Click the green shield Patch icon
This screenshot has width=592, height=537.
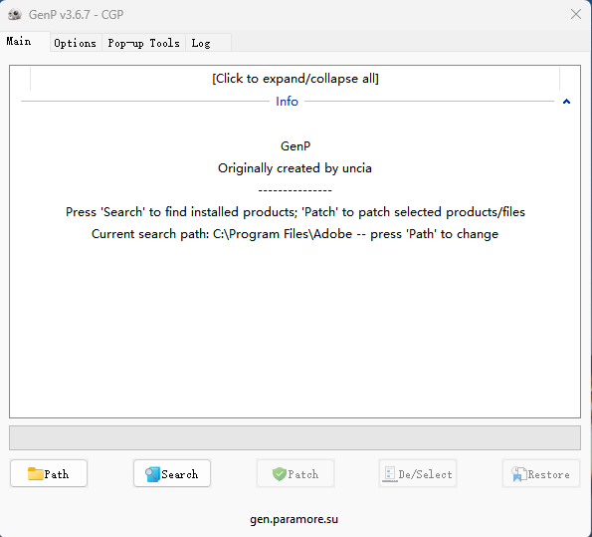pos(280,474)
